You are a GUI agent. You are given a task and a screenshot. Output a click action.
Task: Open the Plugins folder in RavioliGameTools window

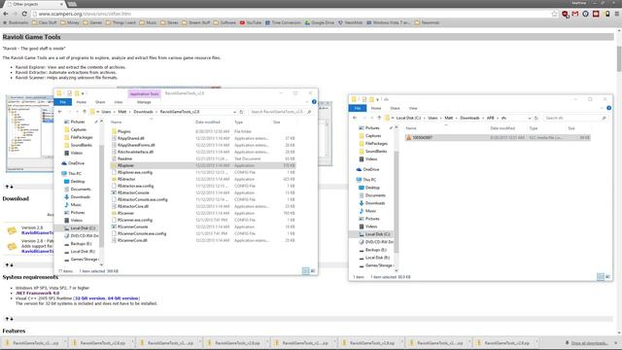(123, 131)
